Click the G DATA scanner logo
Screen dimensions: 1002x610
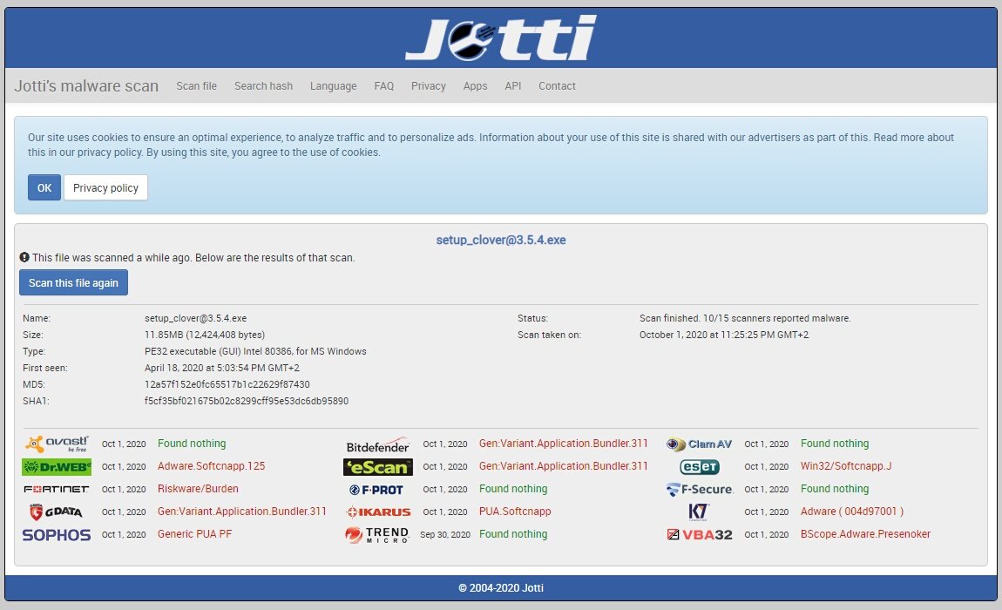click(x=57, y=512)
